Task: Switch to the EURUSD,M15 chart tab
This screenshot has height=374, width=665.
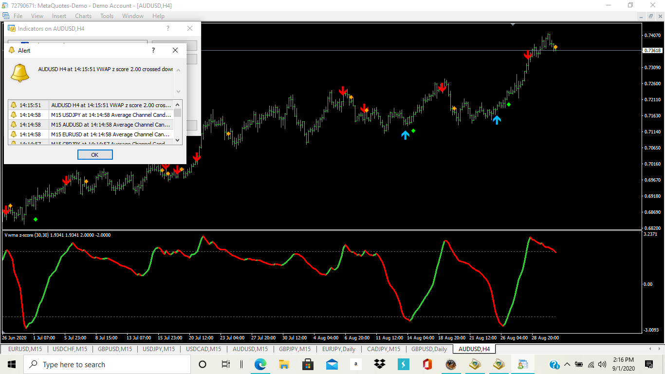Action: pyautogui.click(x=25, y=349)
